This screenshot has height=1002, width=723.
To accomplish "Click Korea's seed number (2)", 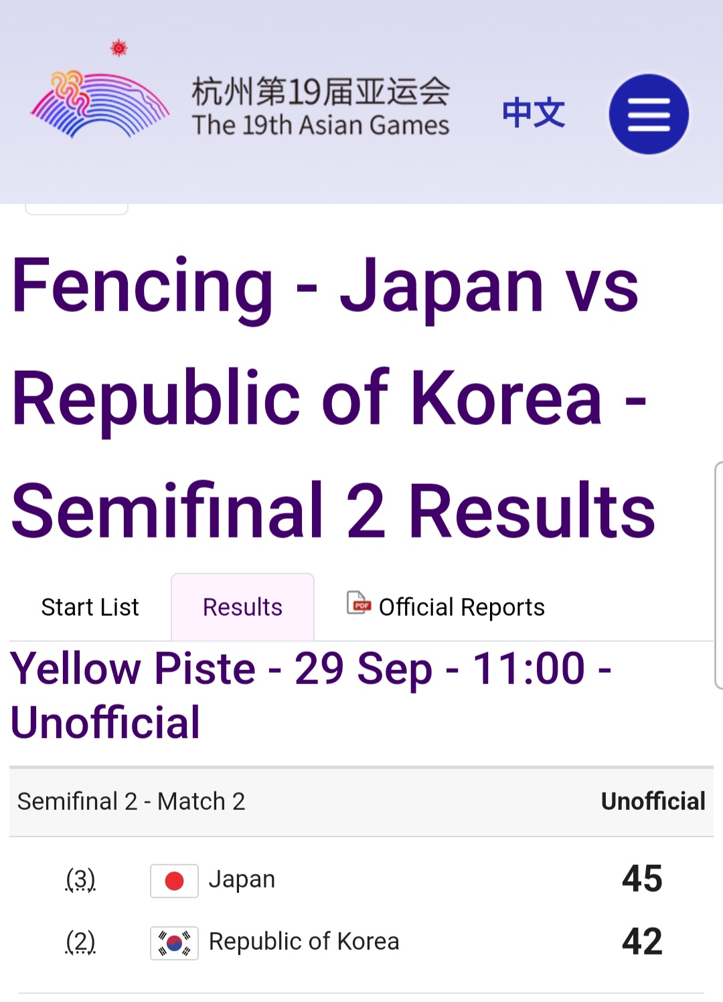I will coord(80,942).
